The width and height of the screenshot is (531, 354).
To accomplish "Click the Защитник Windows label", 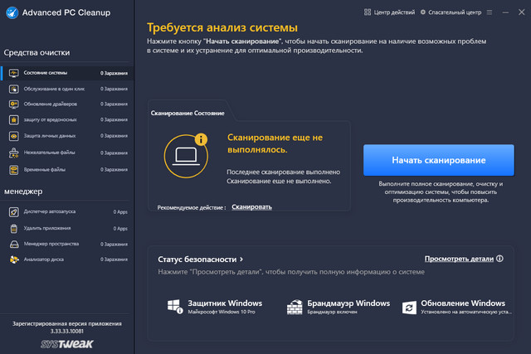I will 225,303.
